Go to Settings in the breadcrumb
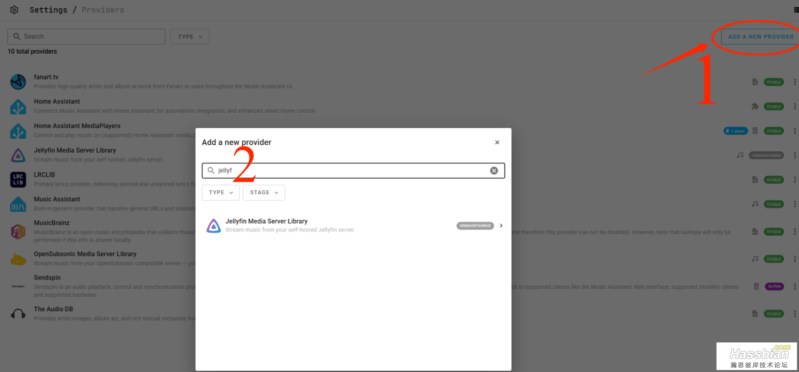Image resolution: width=799 pixels, height=372 pixels. click(49, 10)
